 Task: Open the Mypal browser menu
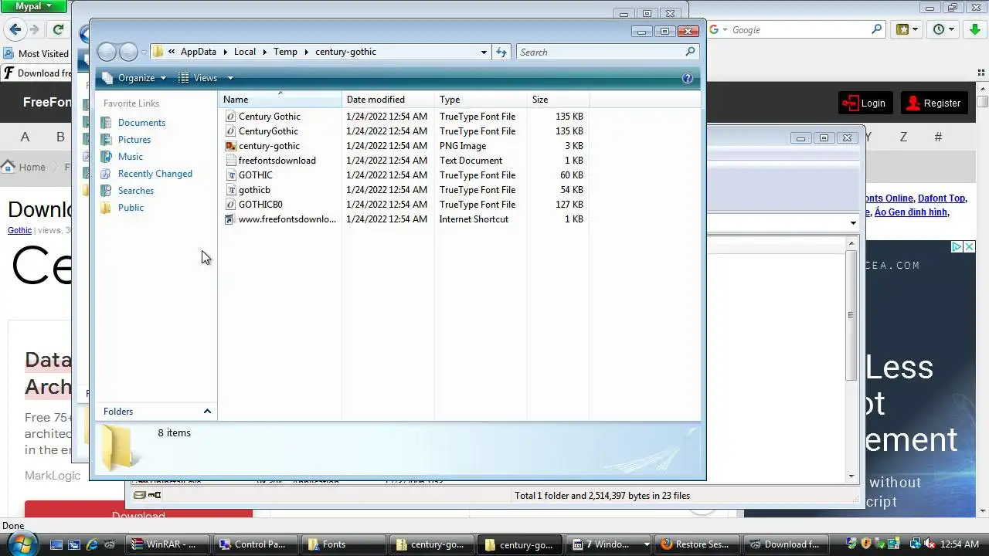(34, 6)
